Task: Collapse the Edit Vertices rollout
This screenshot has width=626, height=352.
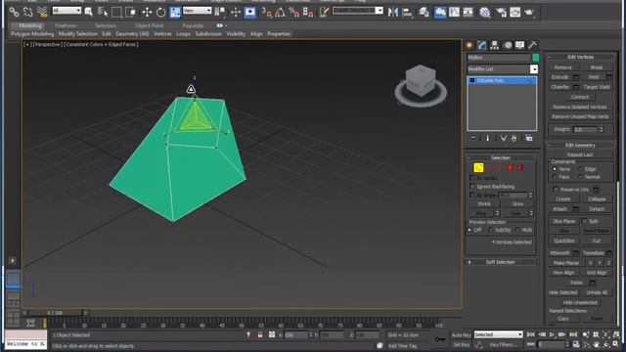Action: [580, 57]
